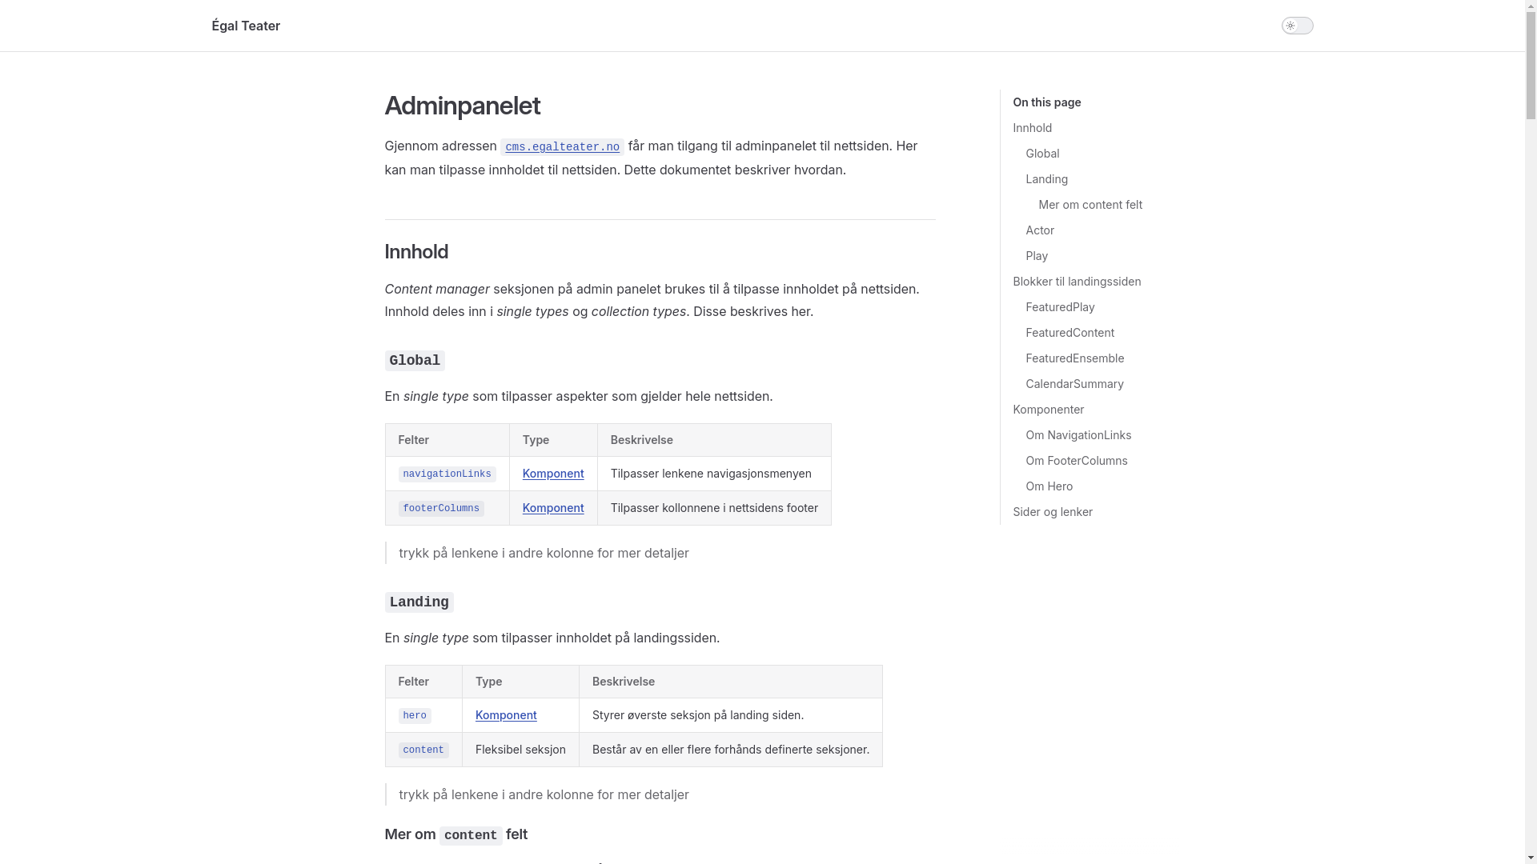Navigate to FeaturedEnsemble section

coord(1074,358)
